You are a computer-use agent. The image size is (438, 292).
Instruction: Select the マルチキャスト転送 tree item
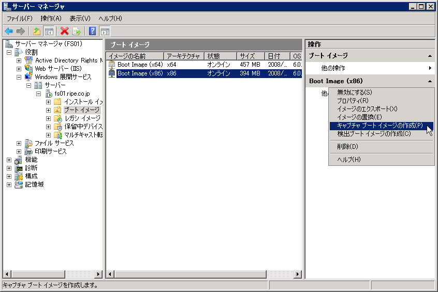(x=83, y=135)
